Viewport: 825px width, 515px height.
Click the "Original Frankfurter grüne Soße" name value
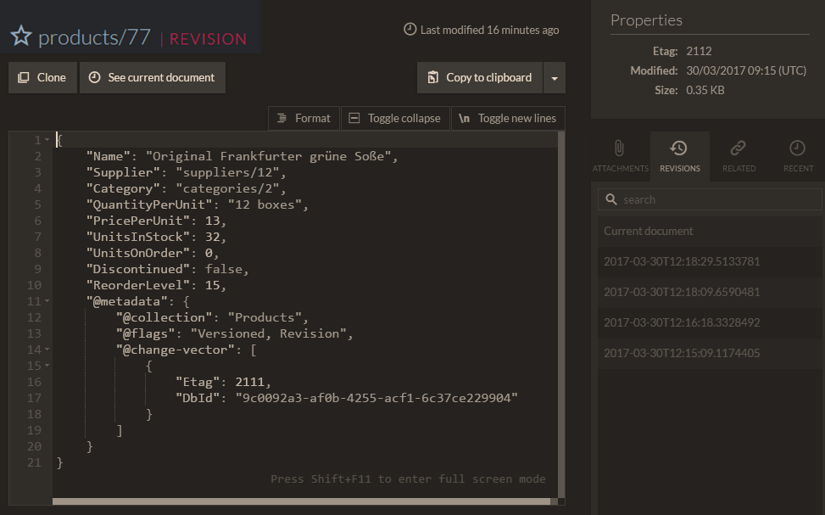[x=268, y=156]
